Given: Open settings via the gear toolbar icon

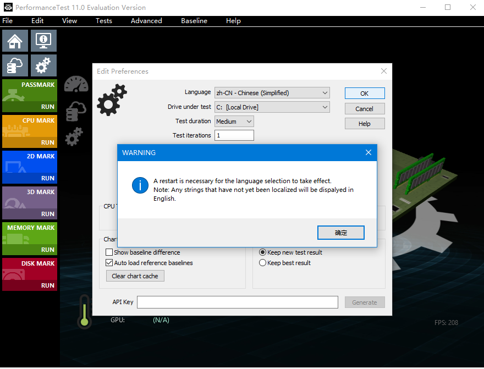Looking at the screenshot, I should [43, 65].
